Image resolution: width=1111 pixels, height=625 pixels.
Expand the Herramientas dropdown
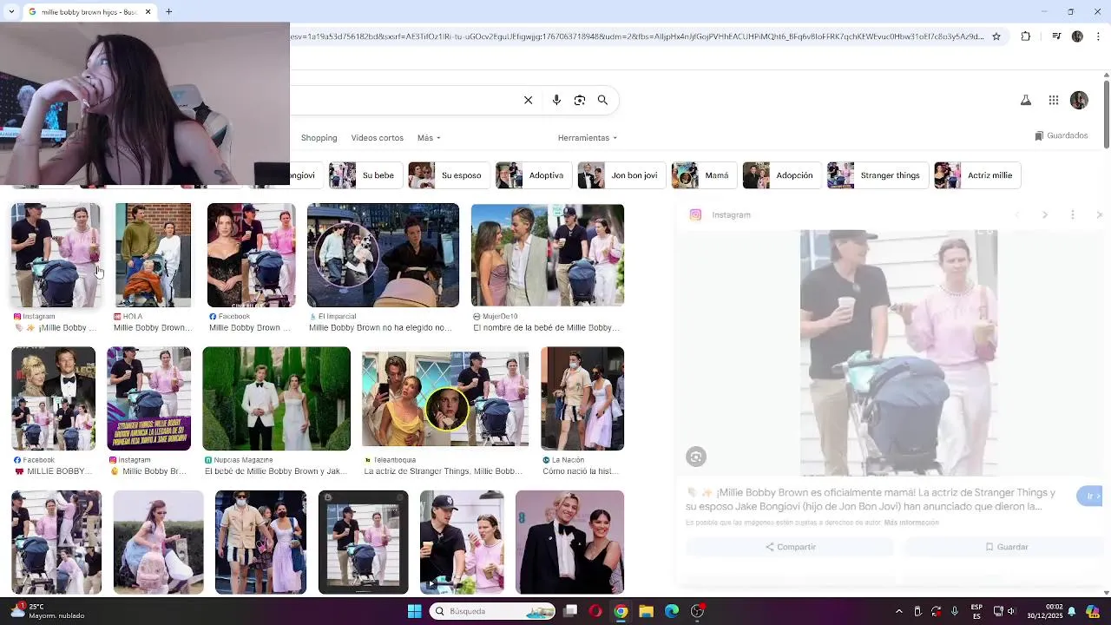(x=588, y=138)
